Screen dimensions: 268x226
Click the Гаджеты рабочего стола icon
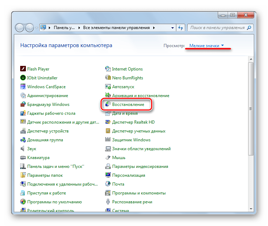(x=23, y=113)
